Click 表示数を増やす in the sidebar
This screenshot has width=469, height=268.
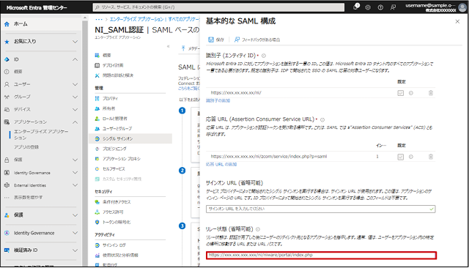tap(28, 197)
